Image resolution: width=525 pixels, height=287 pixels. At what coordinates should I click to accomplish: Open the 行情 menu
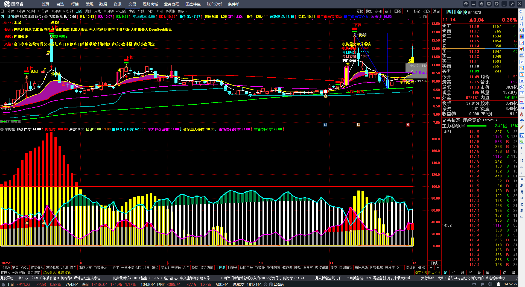[x=75, y=4]
